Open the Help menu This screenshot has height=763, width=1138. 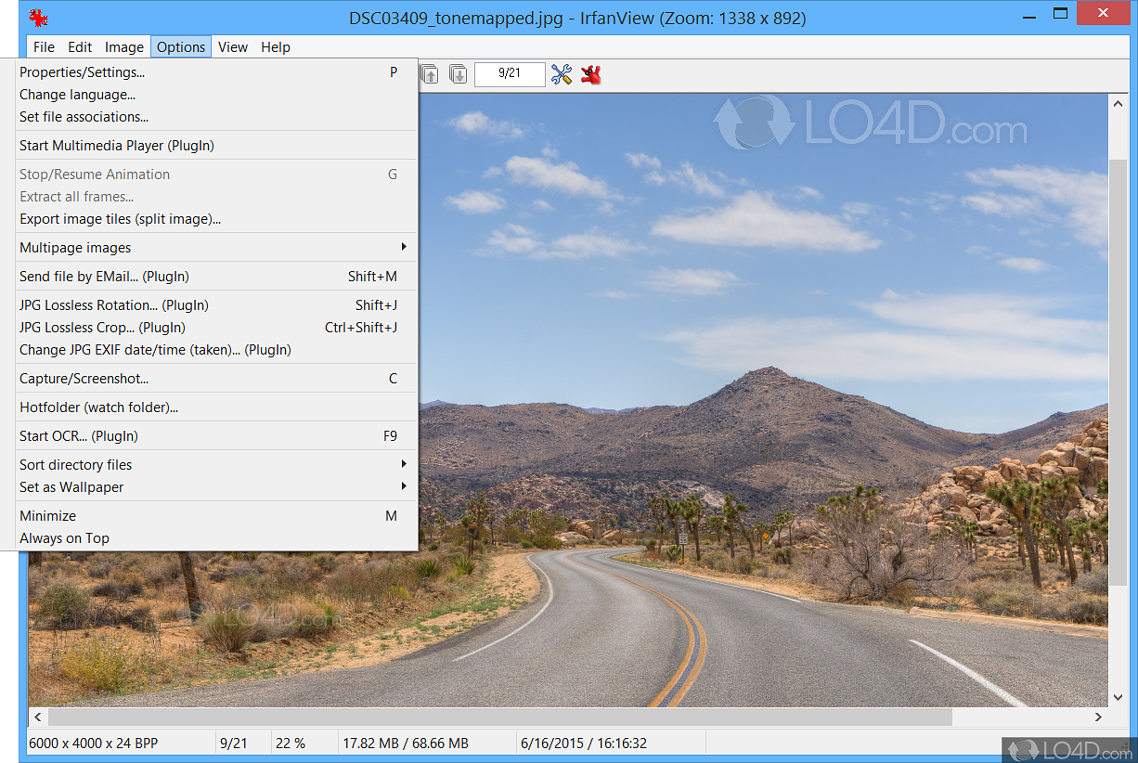click(x=276, y=46)
